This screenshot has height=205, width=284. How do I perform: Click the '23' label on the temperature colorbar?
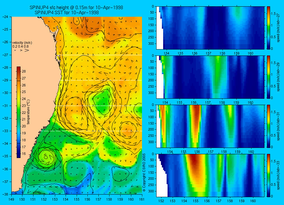pos(24,106)
